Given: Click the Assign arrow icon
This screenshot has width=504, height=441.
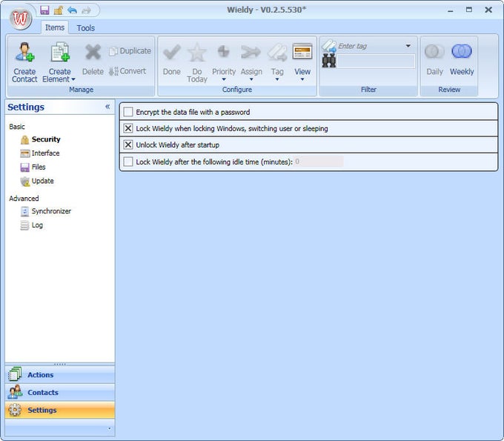Looking at the screenshot, I should coord(251,52).
